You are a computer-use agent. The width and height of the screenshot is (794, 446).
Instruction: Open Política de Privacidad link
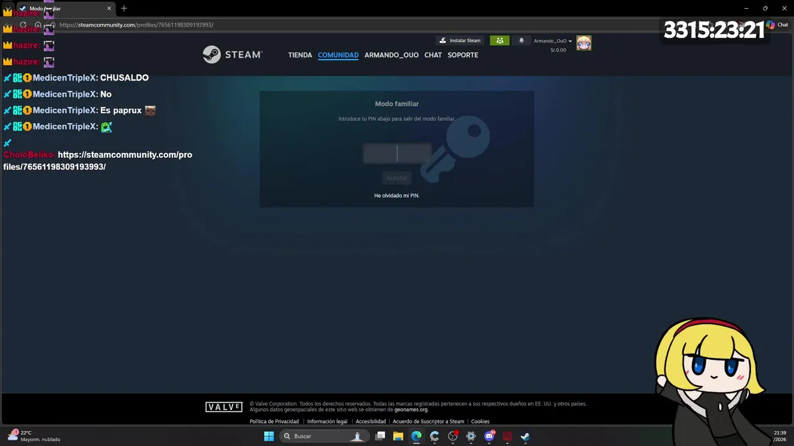point(274,421)
